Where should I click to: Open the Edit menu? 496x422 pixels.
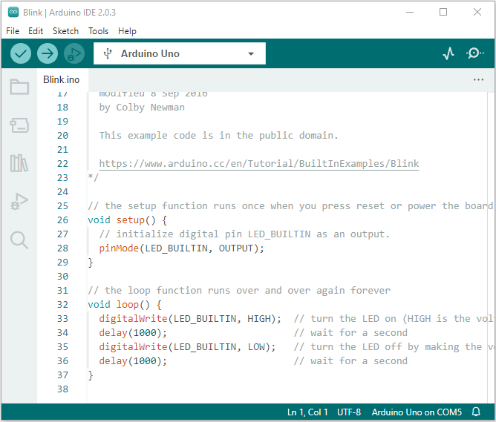pos(36,31)
